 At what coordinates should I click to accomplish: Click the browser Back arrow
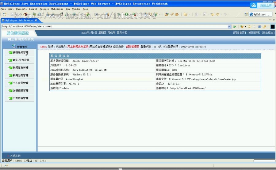pos(249,27)
